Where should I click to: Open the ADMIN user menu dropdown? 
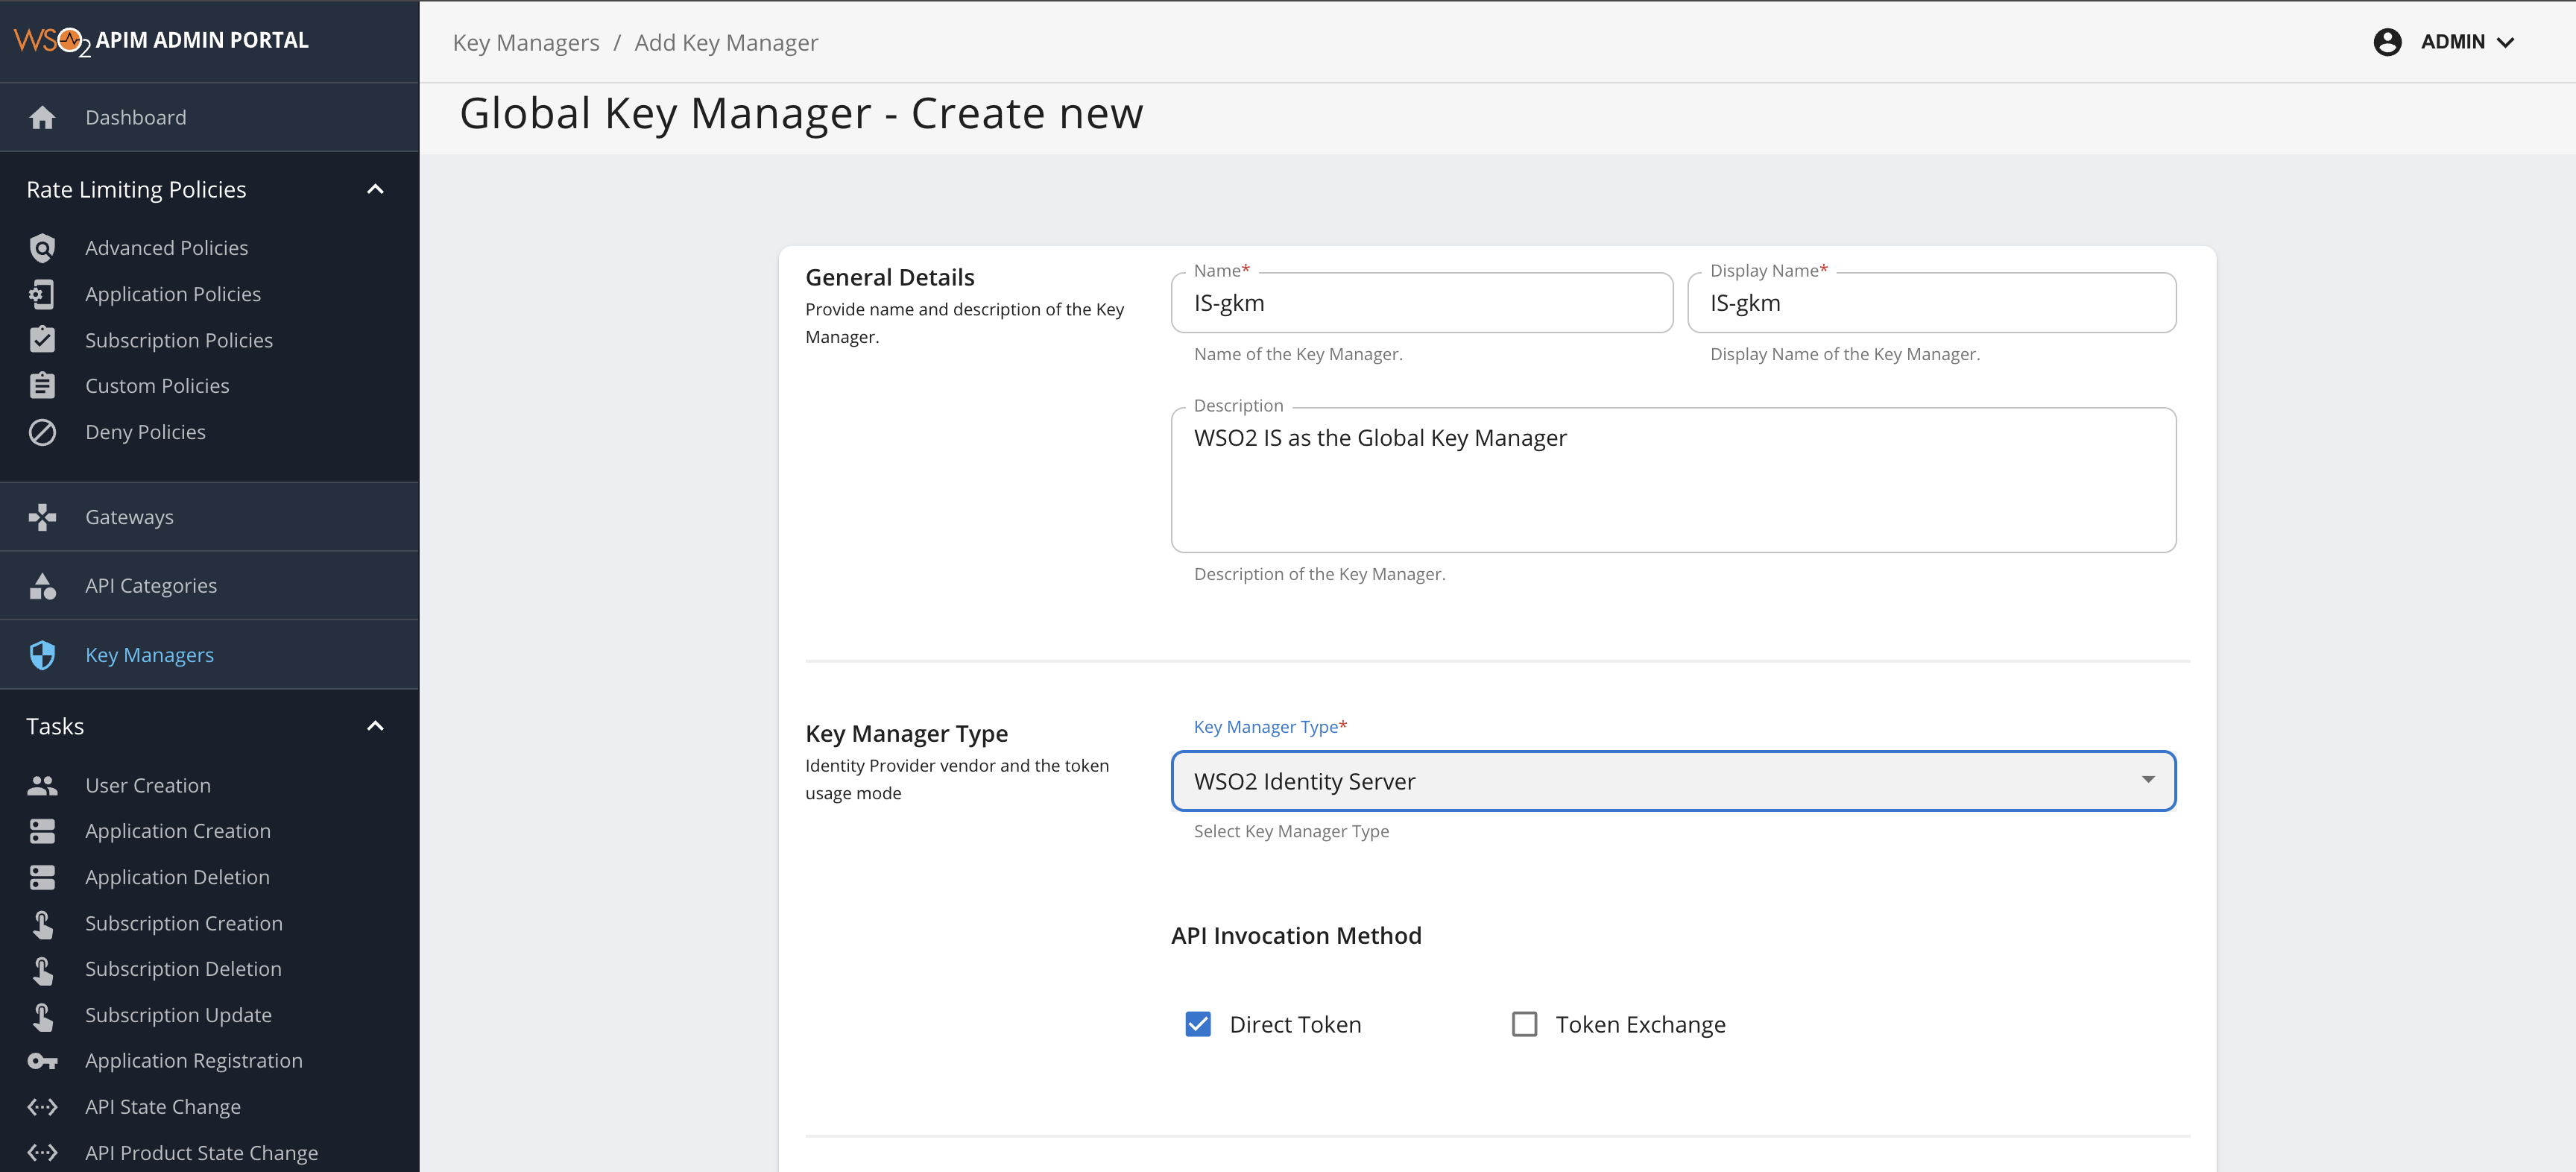point(2466,42)
